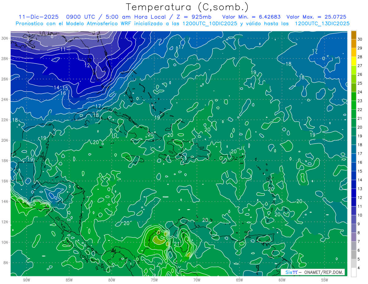
Task: Click the "15" contour label on the map
Action: click(65, 89)
